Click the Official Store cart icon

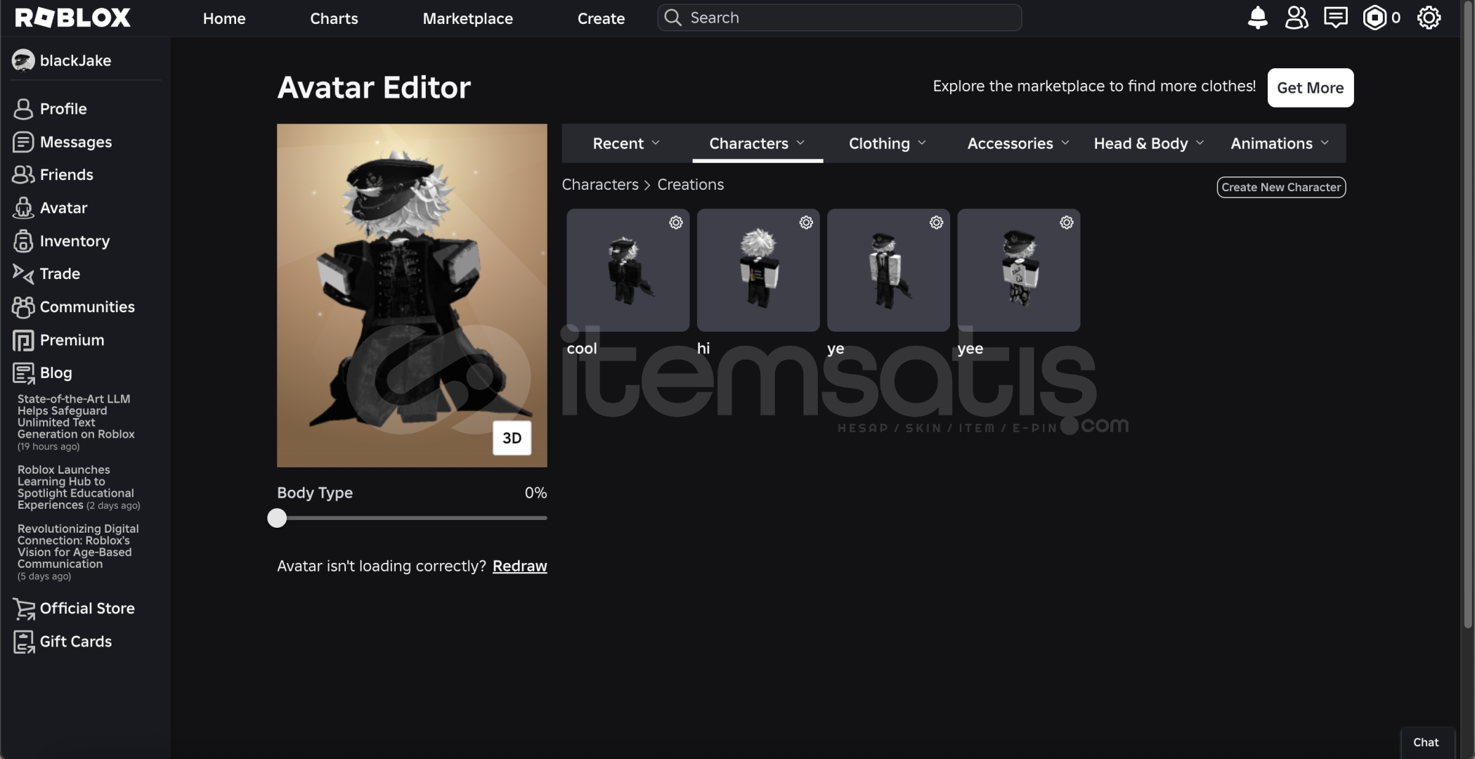click(24, 609)
